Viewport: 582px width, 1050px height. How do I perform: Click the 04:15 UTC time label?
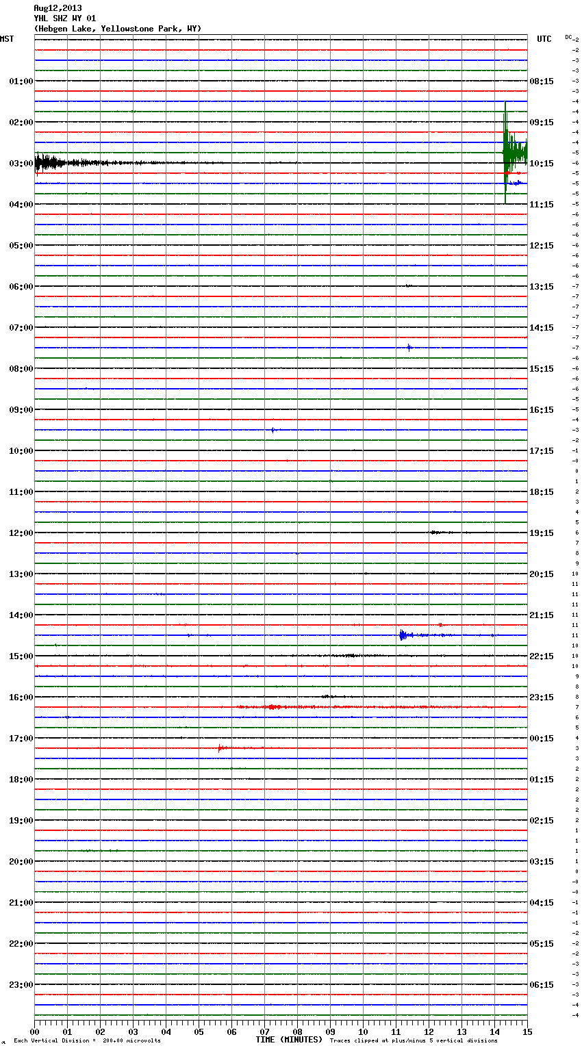click(x=542, y=903)
